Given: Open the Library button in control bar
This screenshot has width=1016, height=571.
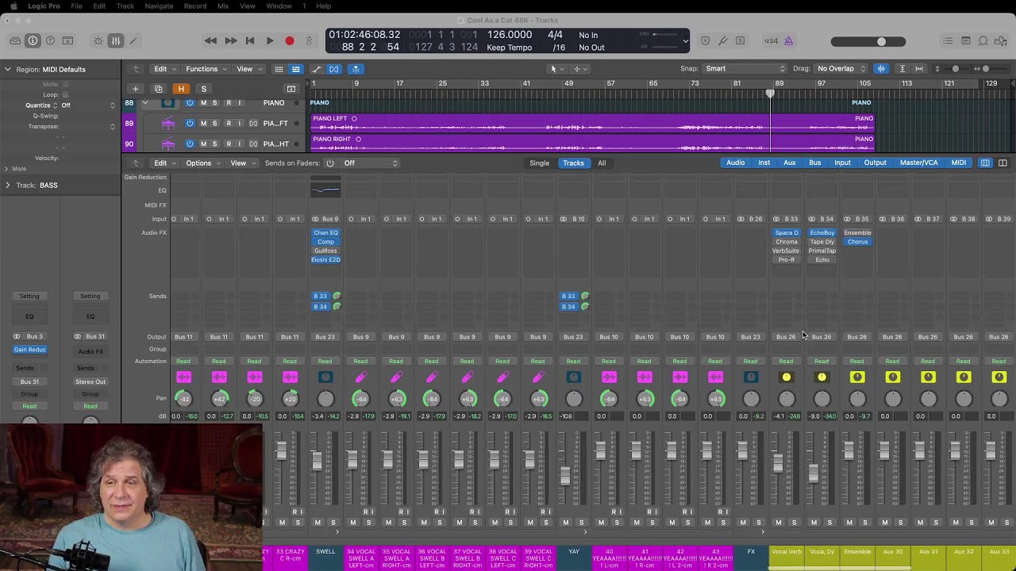Looking at the screenshot, I should pyautogui.click(x=15, y=40).
